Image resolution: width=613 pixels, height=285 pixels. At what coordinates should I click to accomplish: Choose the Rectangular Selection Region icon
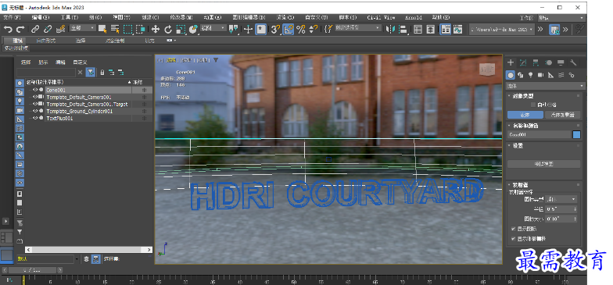128,29
